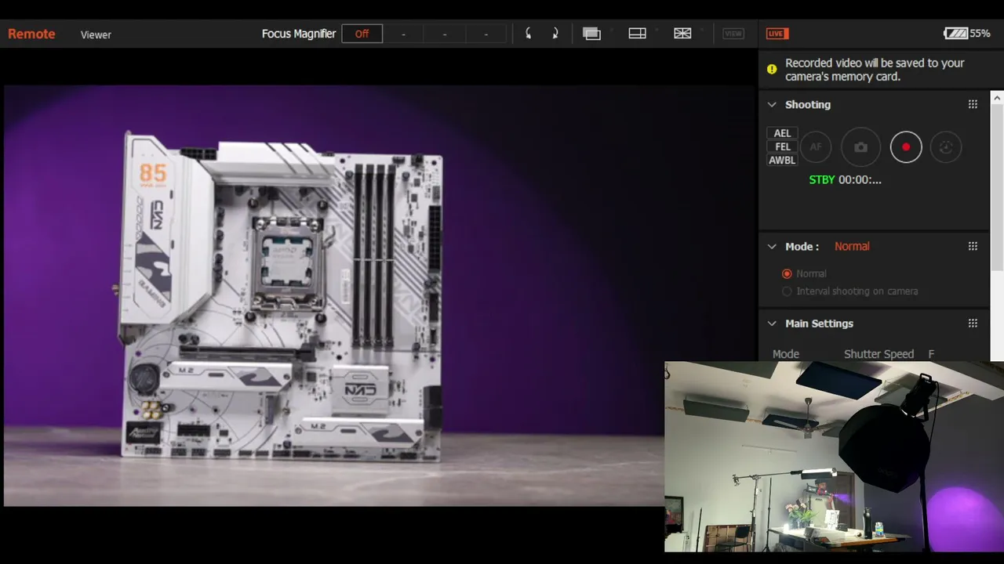
Task: Click the 'Recorded video will be saved' notice
Action: 875,70
